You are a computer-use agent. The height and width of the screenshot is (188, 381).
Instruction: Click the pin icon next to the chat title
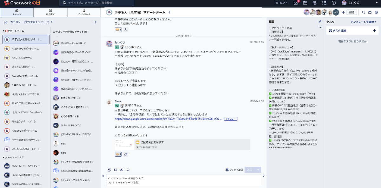click(x=169, y=12)
